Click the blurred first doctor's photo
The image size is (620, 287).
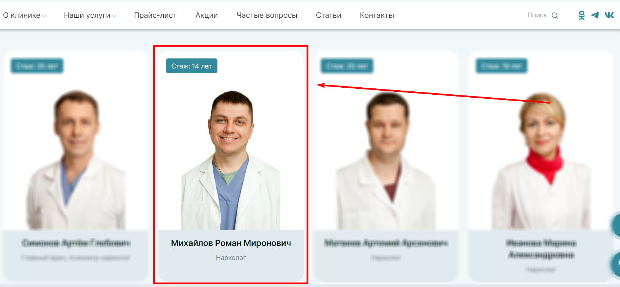point(76,160)
